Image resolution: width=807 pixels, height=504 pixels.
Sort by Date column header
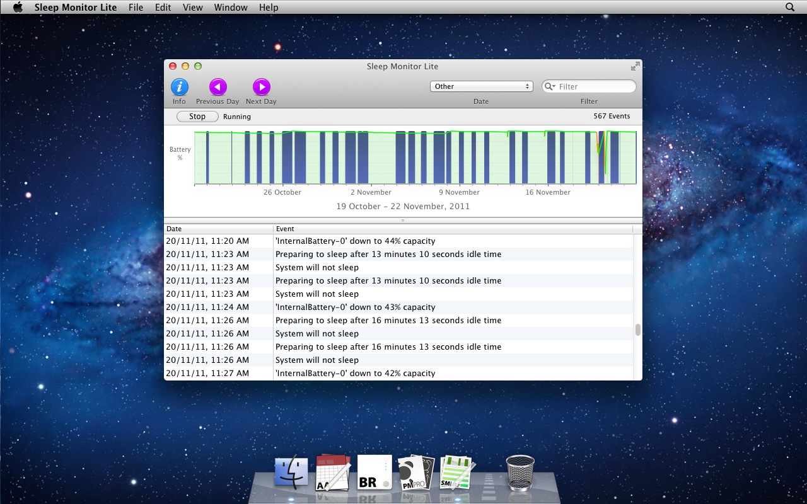coord(218,229)
